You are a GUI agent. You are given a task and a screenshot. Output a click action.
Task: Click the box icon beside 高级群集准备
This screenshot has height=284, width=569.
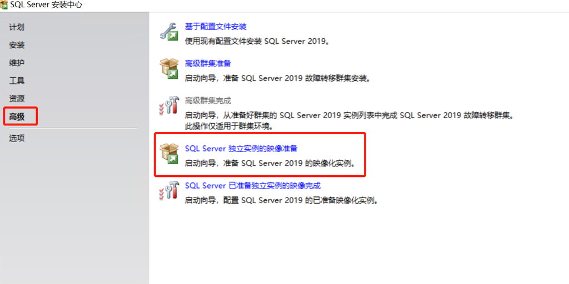click(x=169, y=69)
